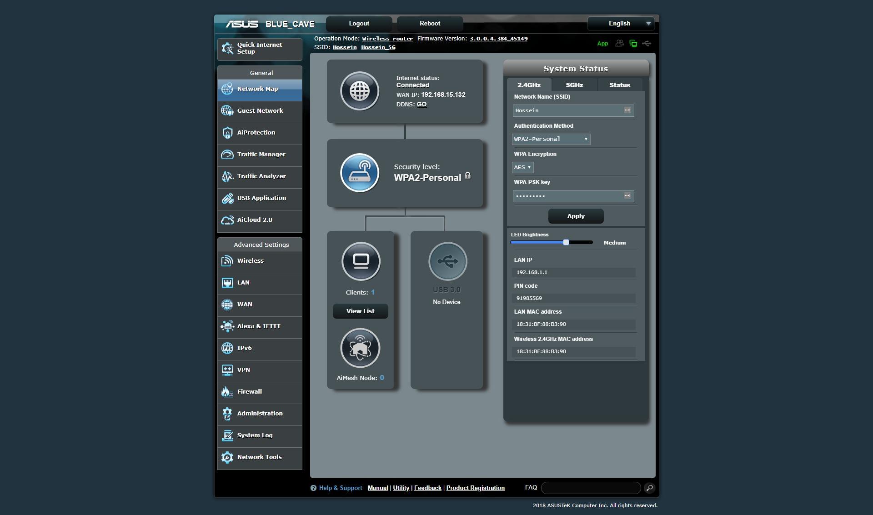Click the Apply button
Screen dimensions: 873x515
point(576,216)
